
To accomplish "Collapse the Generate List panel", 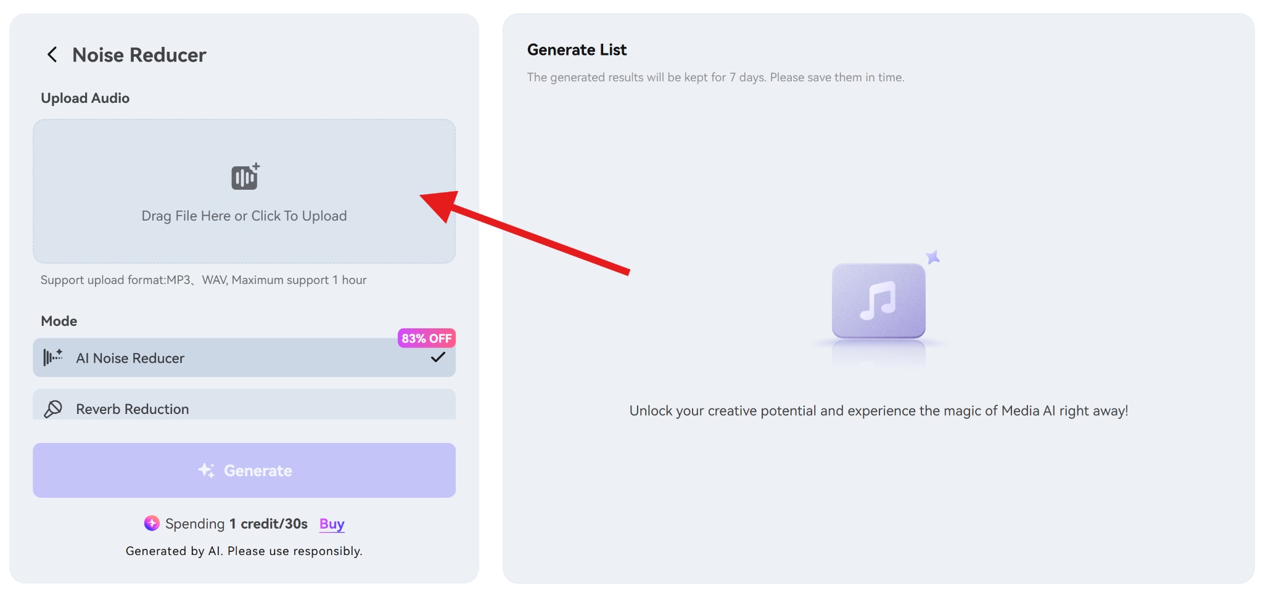I will (577, 49).
